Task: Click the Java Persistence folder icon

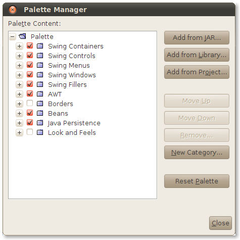Action: [40, 123]
